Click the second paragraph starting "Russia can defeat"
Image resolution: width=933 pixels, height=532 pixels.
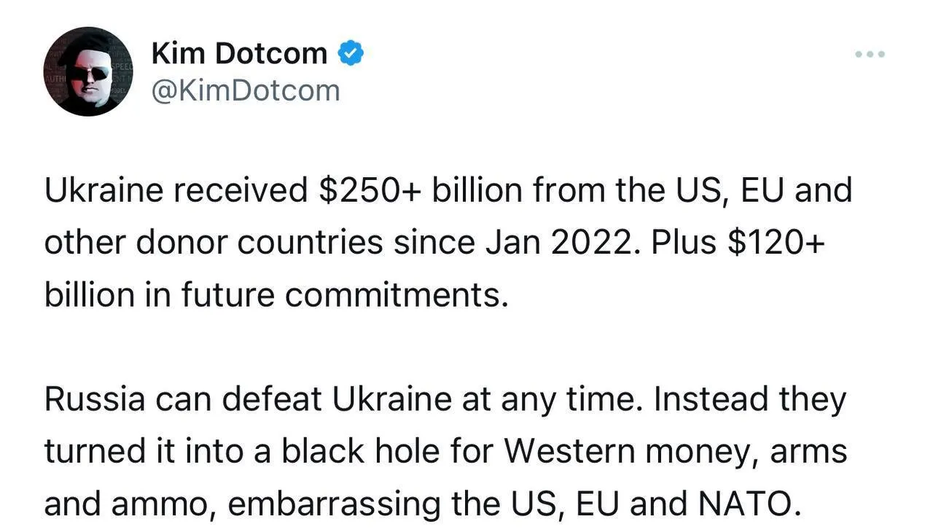click(445, 451)
